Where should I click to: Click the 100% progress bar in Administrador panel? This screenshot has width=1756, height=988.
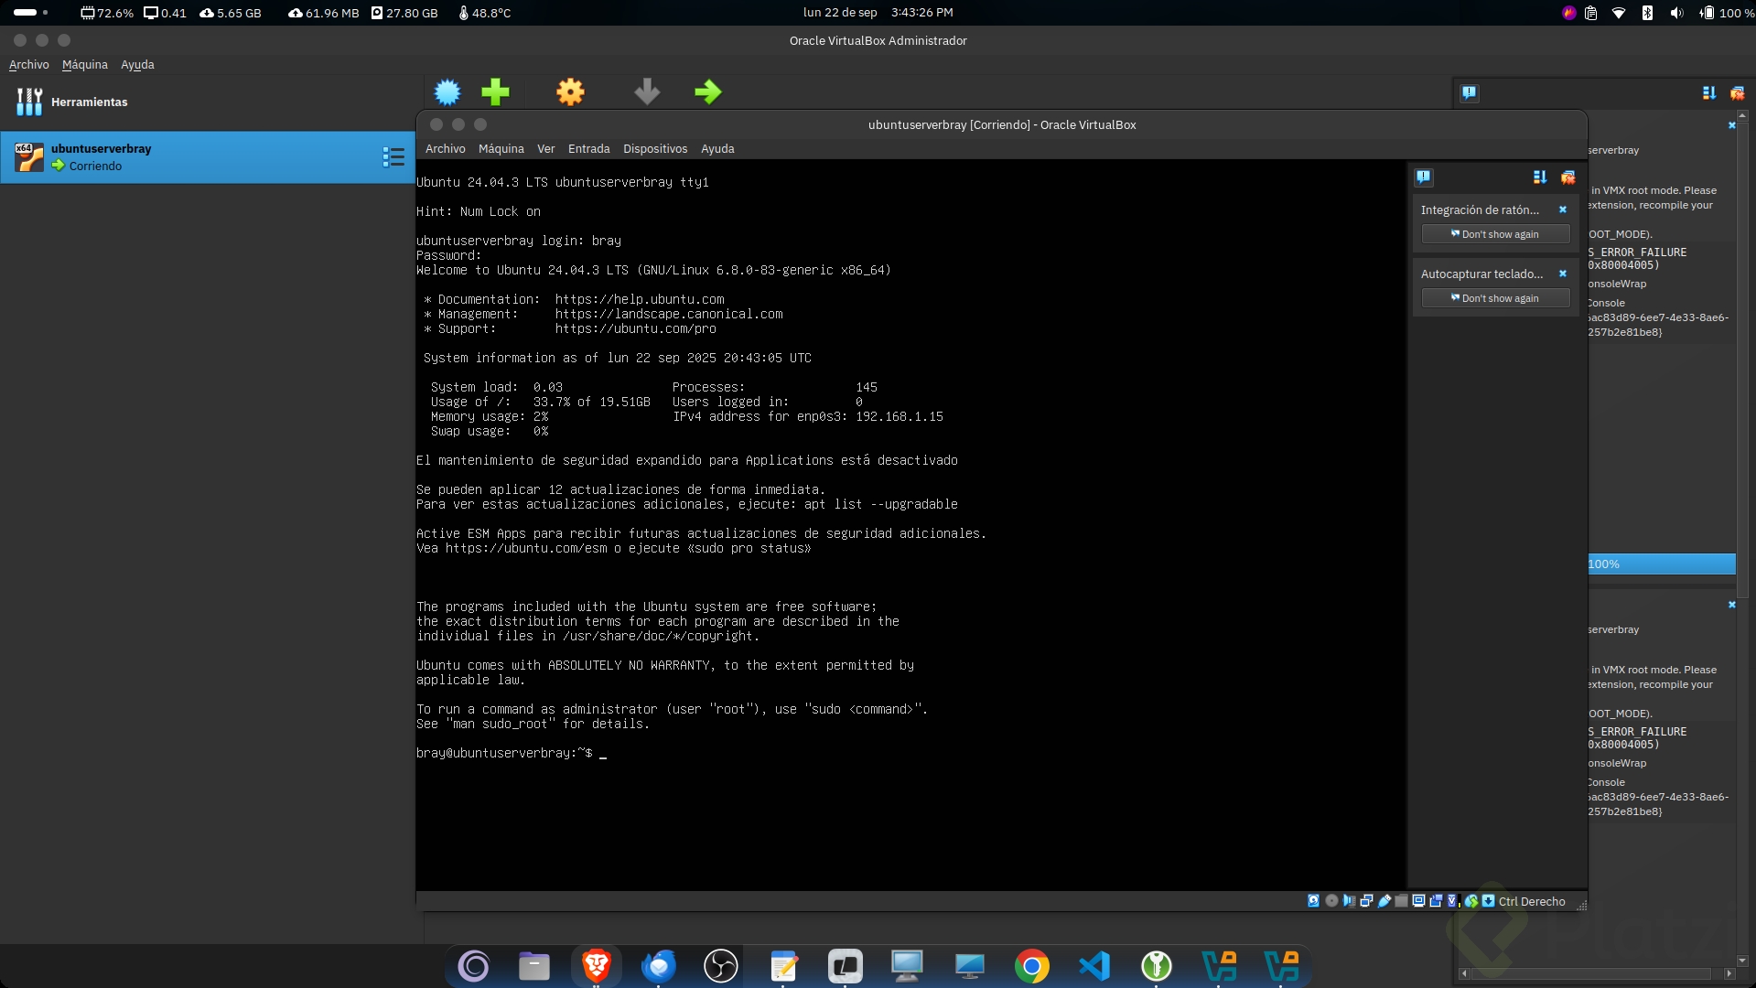[1662, 564]
